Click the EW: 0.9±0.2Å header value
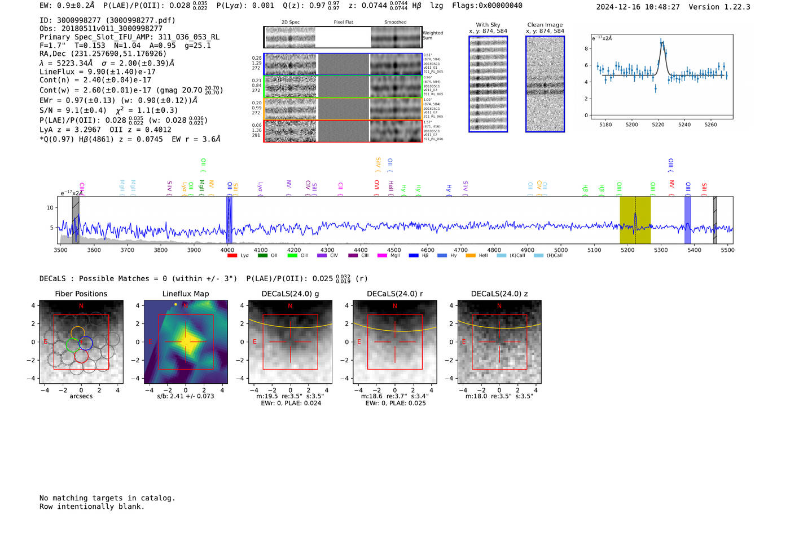This screenshot has width=790, height=537. pos(67,6)
